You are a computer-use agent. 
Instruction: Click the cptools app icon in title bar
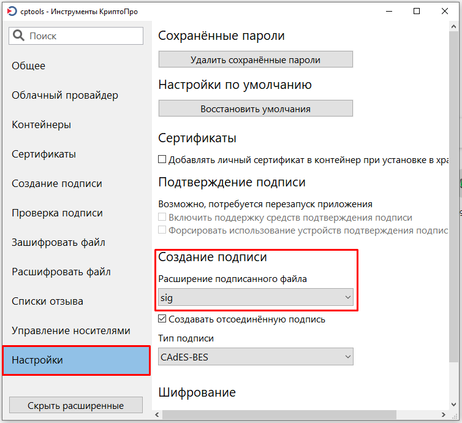point(12,11)
